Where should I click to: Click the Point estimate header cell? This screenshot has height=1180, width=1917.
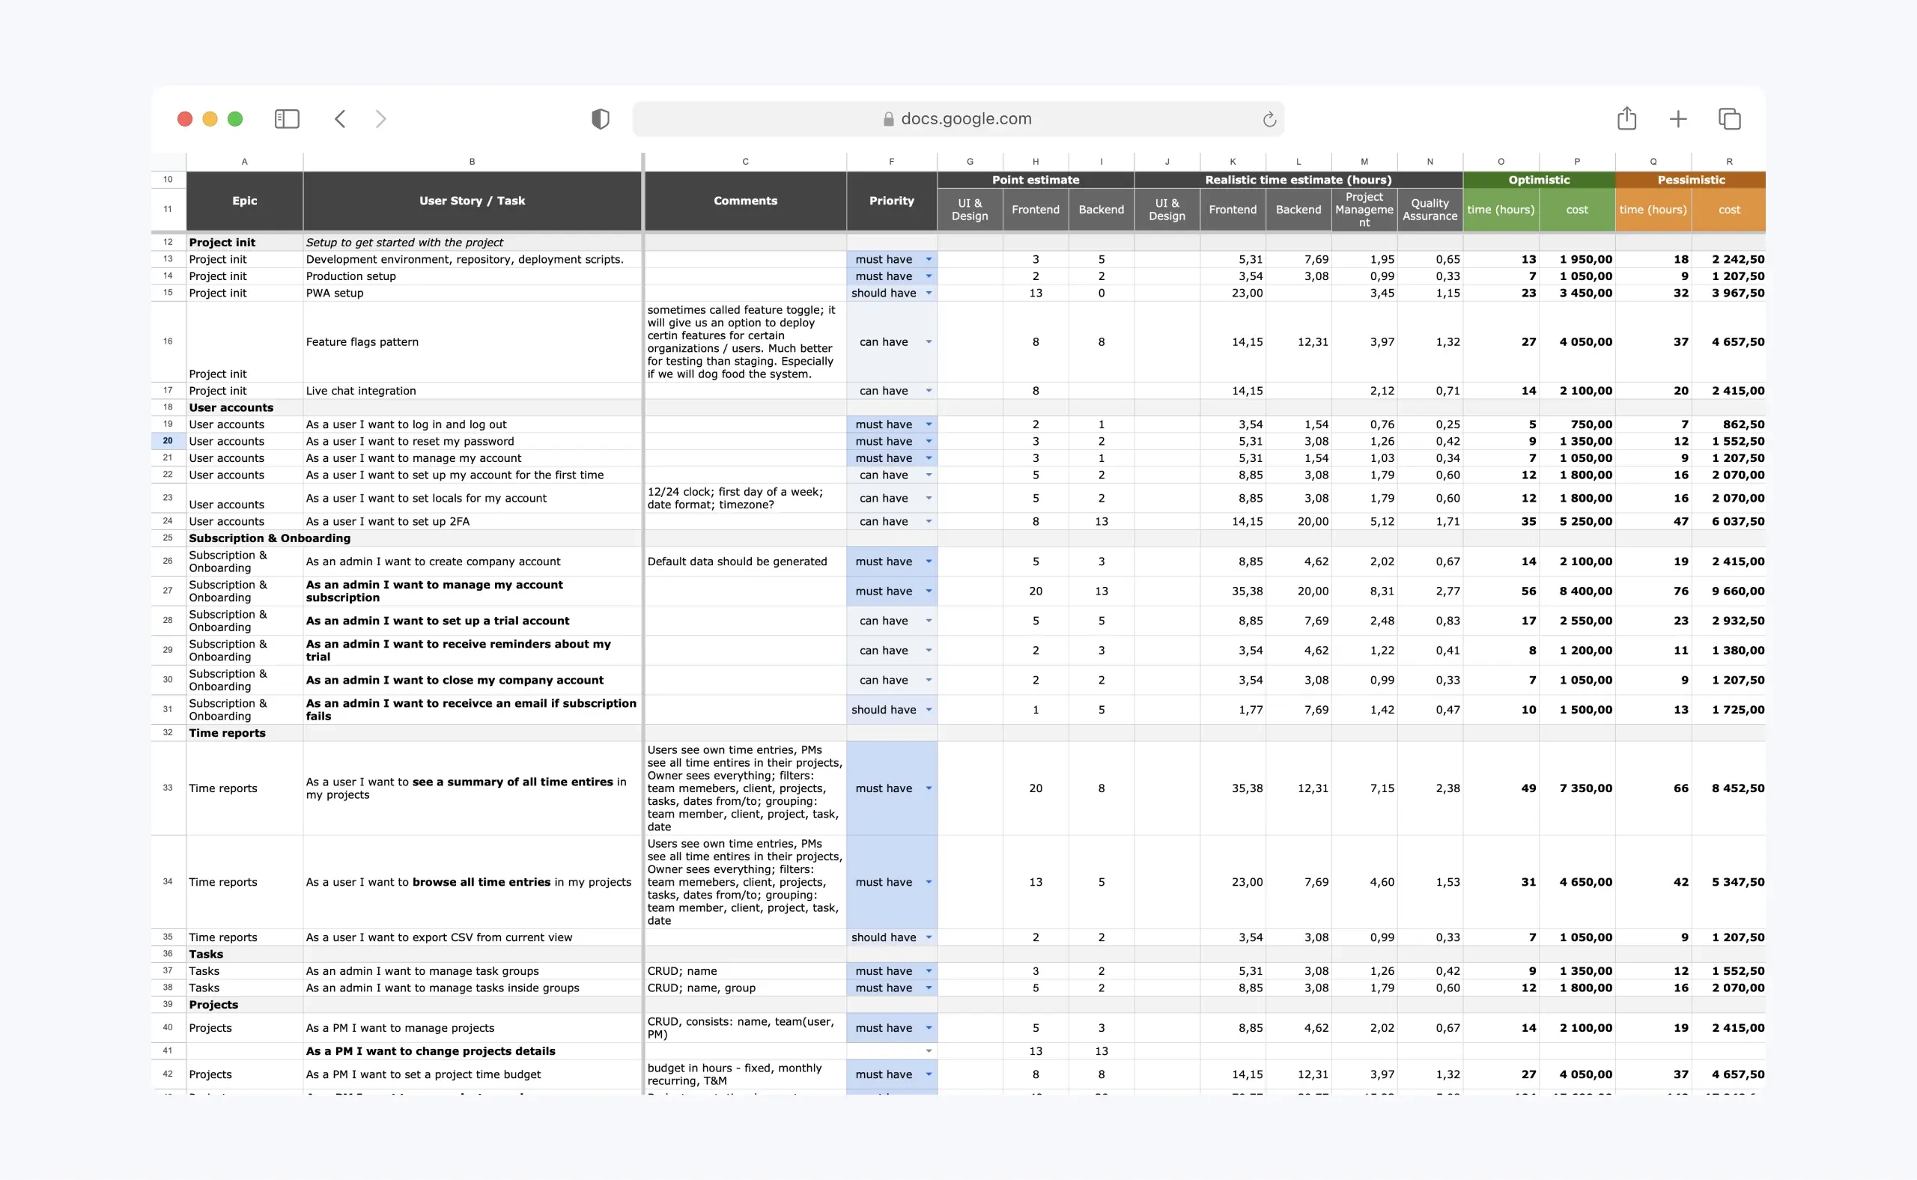click(x=1036, y=180)
